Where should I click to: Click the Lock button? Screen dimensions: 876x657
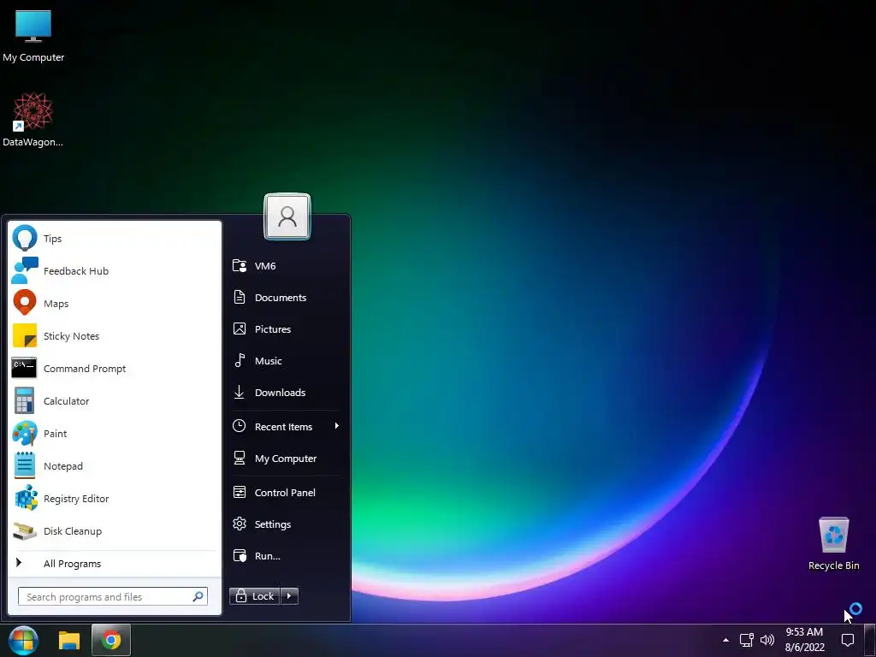[x=254, y=596]
